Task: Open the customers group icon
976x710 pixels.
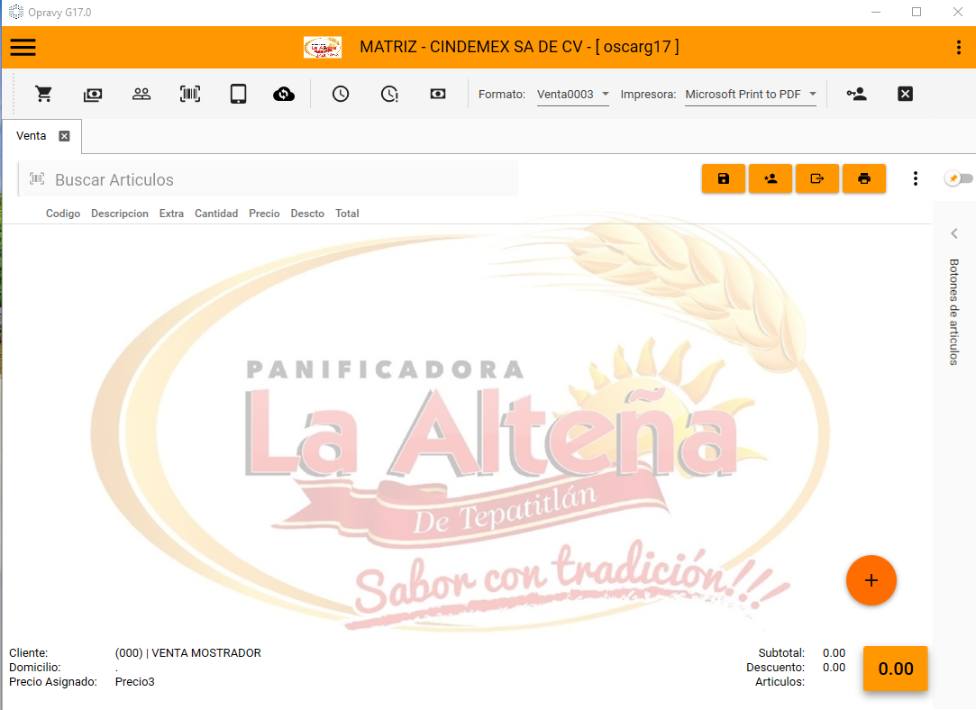Action: 141,94
